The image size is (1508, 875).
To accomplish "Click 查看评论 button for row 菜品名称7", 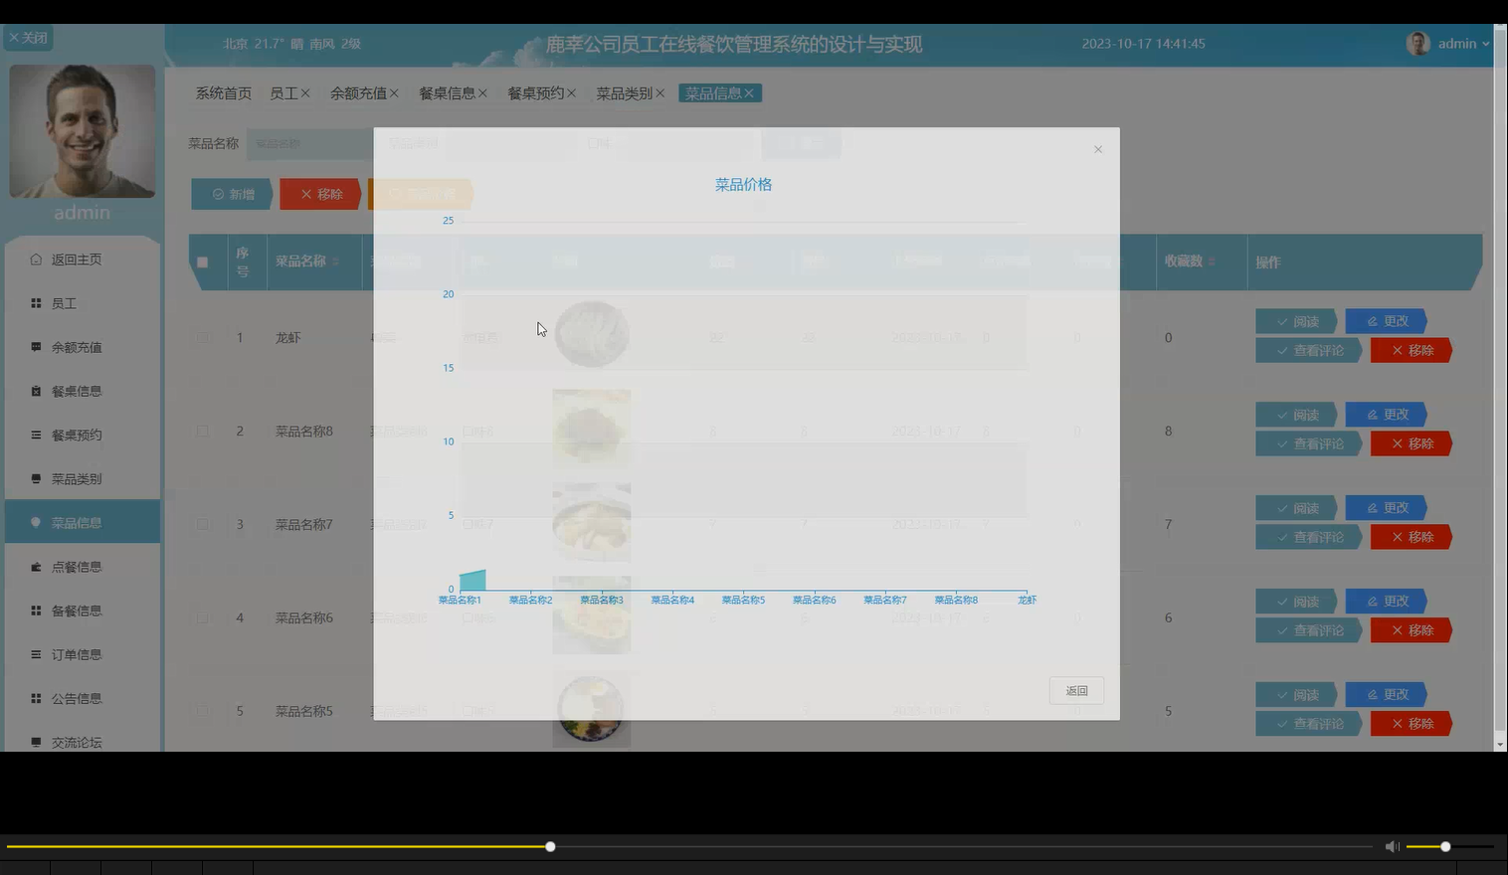I will pyautogui.click(x=1308, y=537).
